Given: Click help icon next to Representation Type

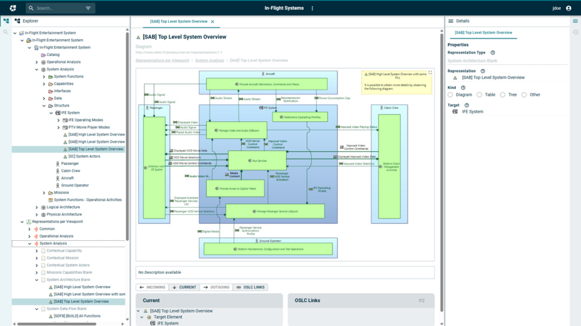Looking at the screenshot, I should 492,53.
